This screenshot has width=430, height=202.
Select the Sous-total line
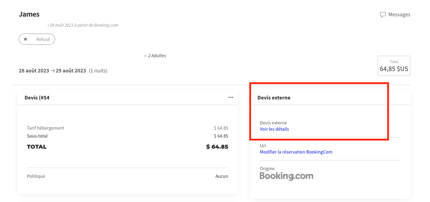[x=37, y=136]
